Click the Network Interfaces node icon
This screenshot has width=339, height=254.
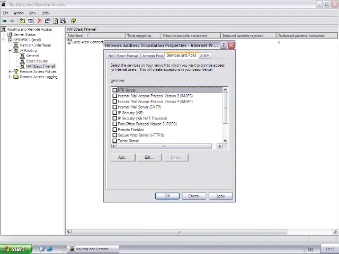pos(16,45)
